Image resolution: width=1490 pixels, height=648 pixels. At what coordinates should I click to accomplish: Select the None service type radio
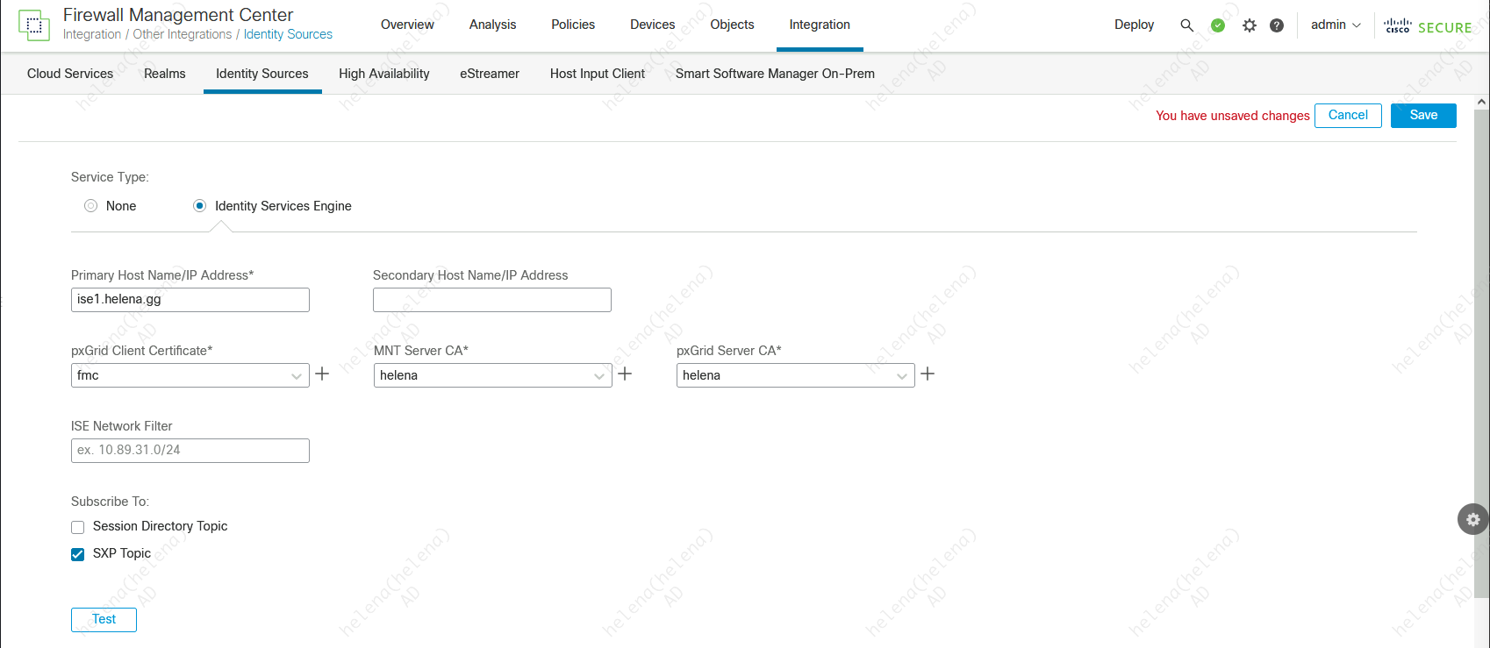90,206
